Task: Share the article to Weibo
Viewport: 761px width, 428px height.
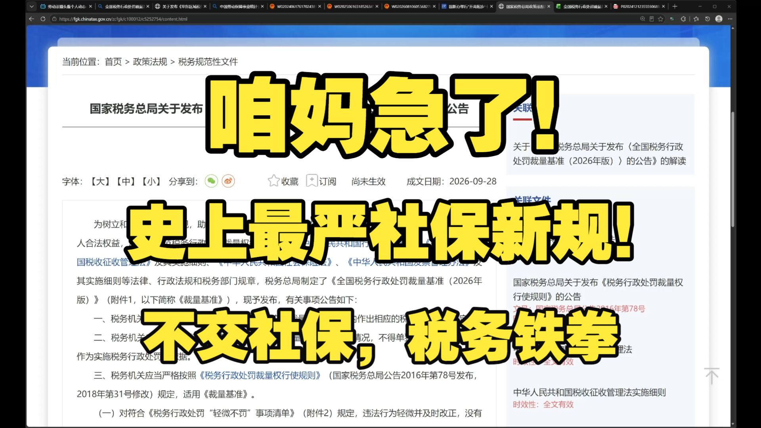Action: tap(228, 181)
